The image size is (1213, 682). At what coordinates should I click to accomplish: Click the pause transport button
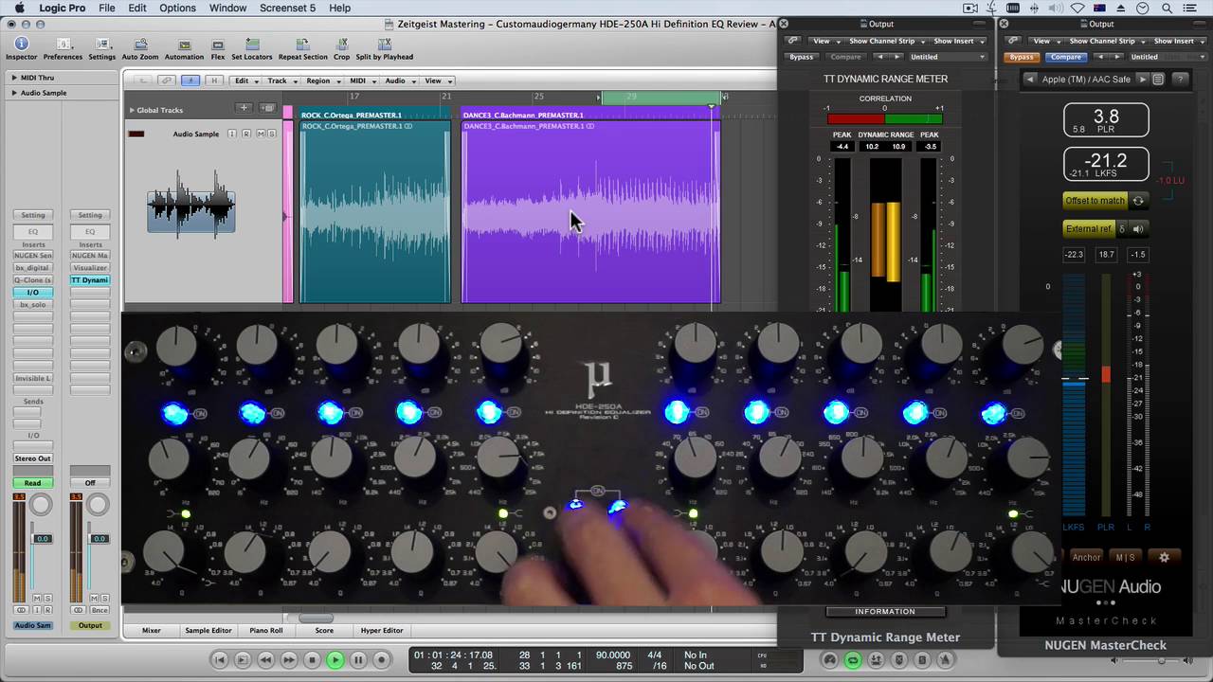358,660
